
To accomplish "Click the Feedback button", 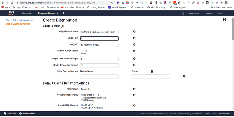I will 10,113.
